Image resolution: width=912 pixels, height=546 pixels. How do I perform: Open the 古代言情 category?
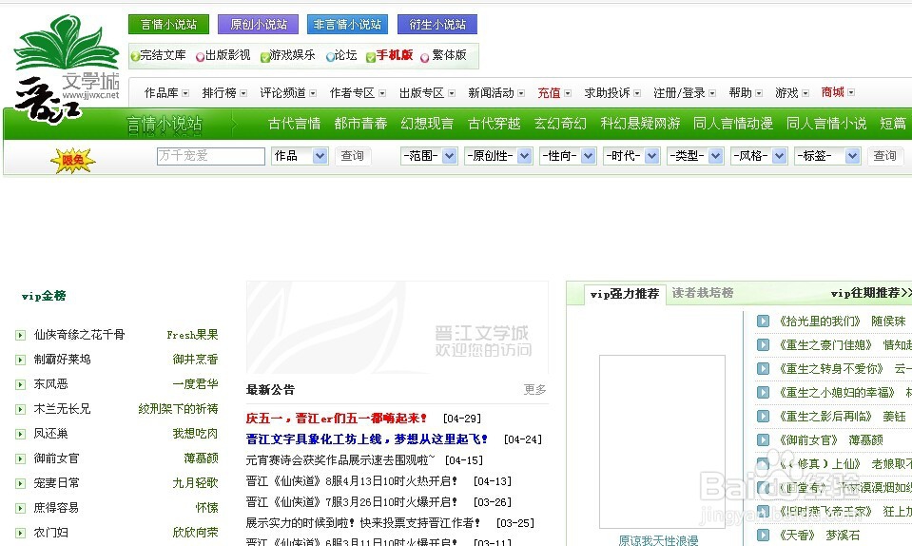point(294,124)
